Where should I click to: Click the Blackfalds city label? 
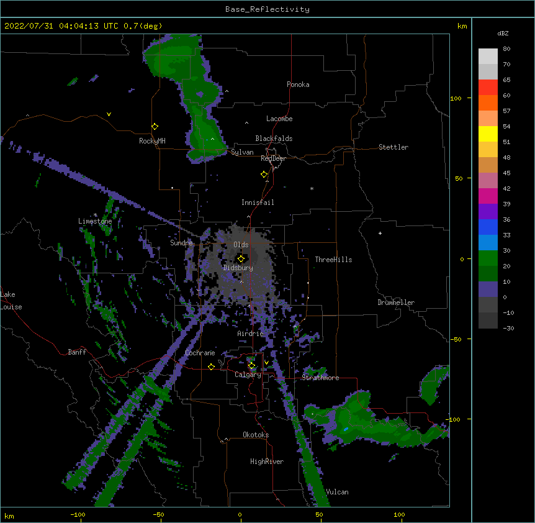tap(274, 139)
